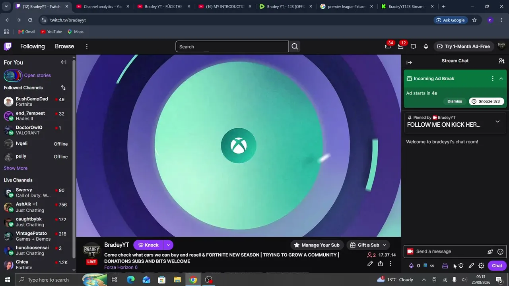Open the emote picker smiley
509x286 pixels.
tap(501, 251)
